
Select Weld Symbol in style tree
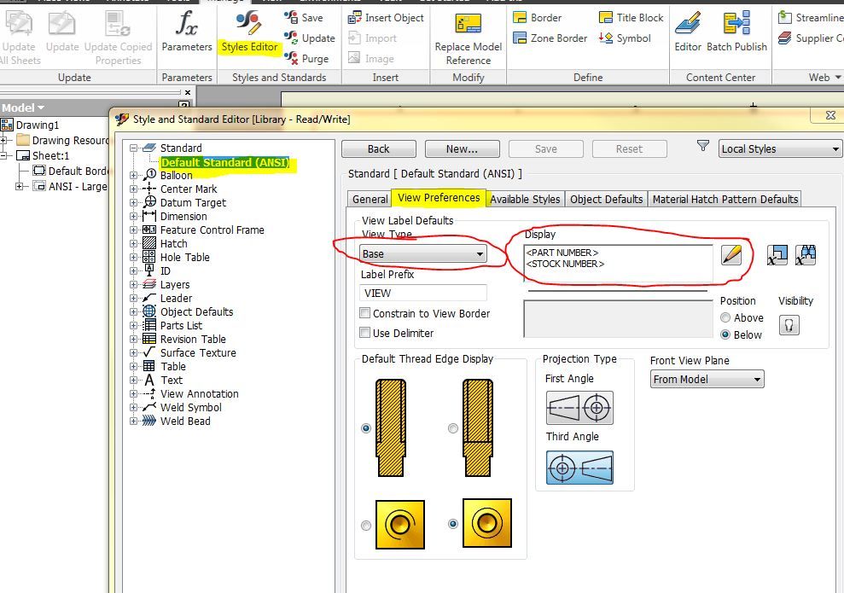tap(190, 407)
